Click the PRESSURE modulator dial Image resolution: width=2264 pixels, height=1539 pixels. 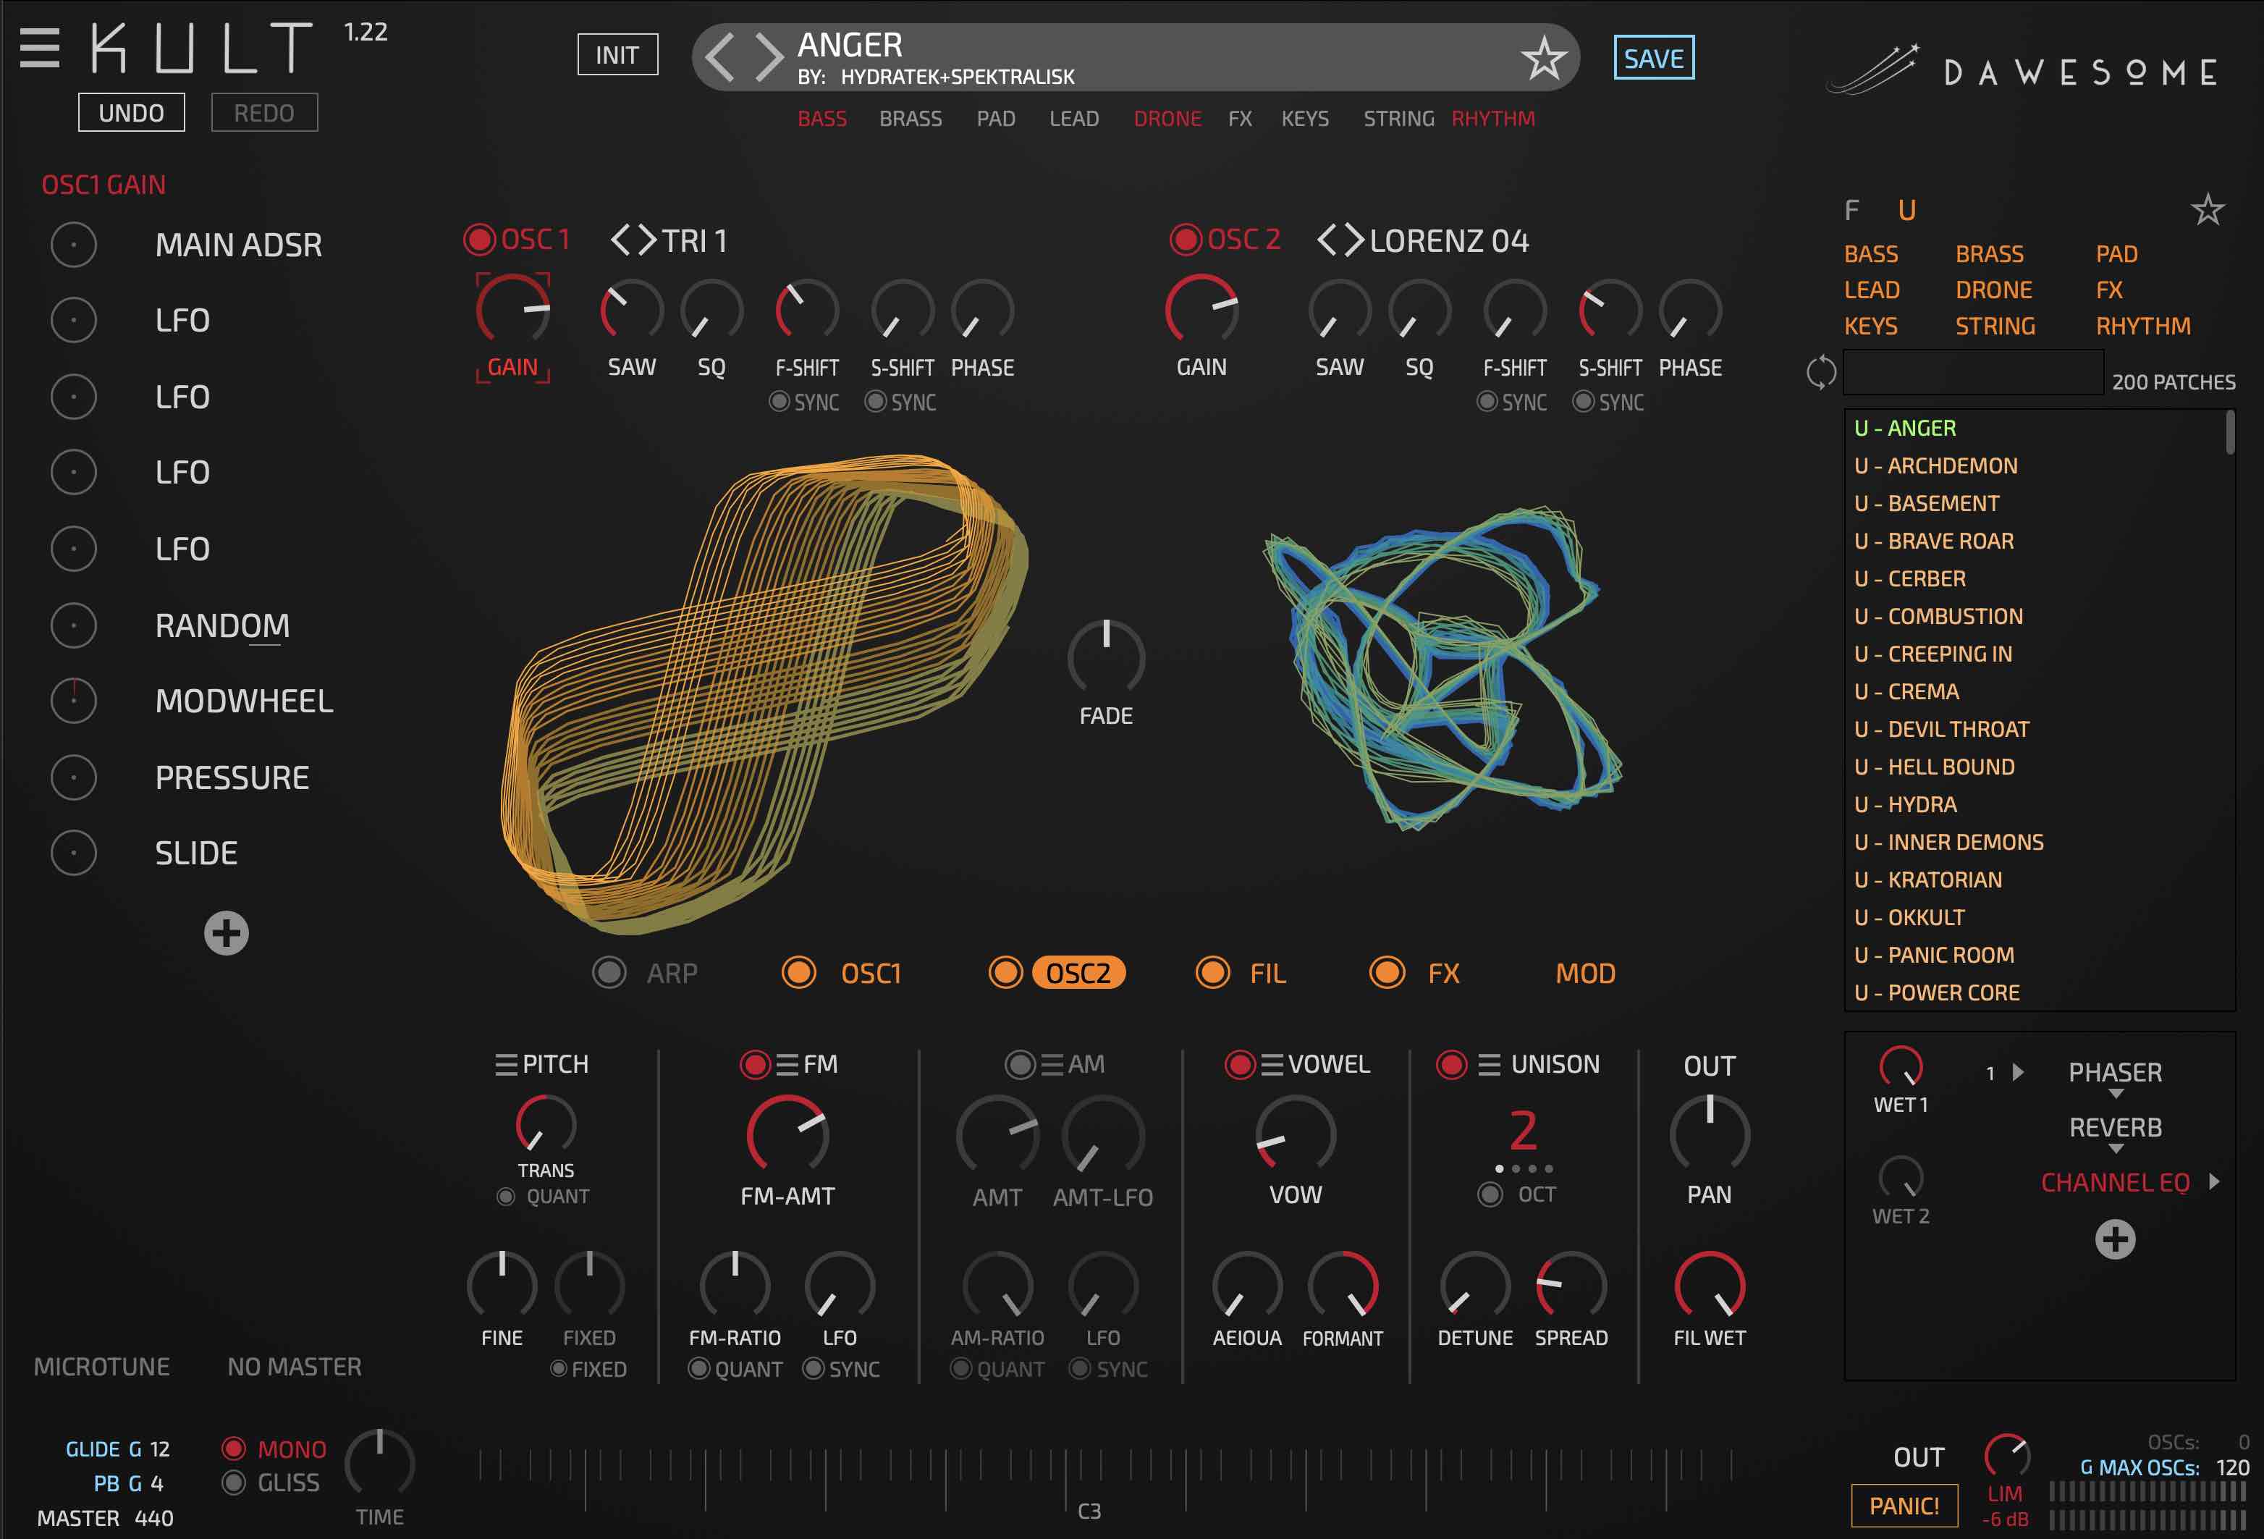[x=73, y=777]
